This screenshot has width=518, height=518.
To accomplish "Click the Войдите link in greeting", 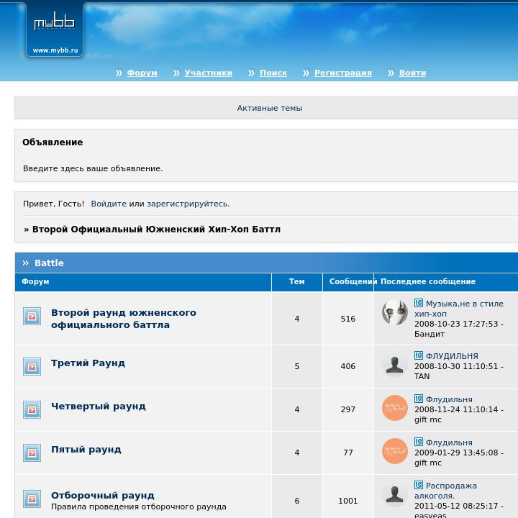I will pyautogui.click(x=109, y=204).
